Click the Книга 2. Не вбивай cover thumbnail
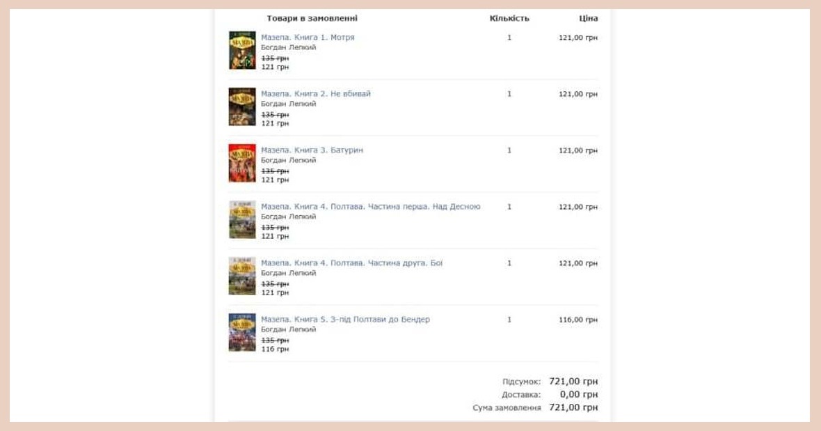 point(242,107)
